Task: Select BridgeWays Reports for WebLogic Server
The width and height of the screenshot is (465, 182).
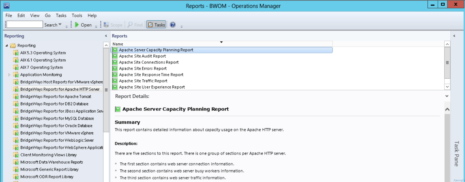Action: [57, 140]
